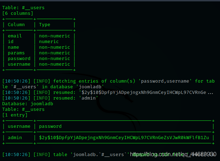This screenshot has width=220, height=161.
Task: Select the 'admin' cell in results table
Action: coord(15,138)
